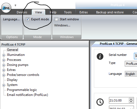Select System in the tree
The image size is (137, 109).
pyautogui.click(x=12, y=85)
